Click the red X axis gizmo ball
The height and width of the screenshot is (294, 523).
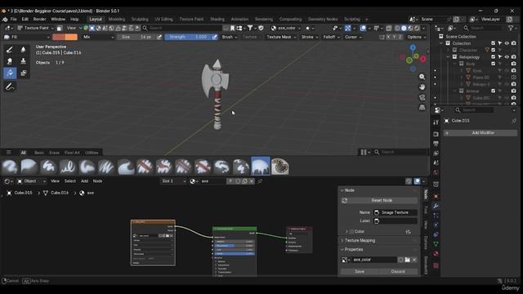tap(422, 59)
